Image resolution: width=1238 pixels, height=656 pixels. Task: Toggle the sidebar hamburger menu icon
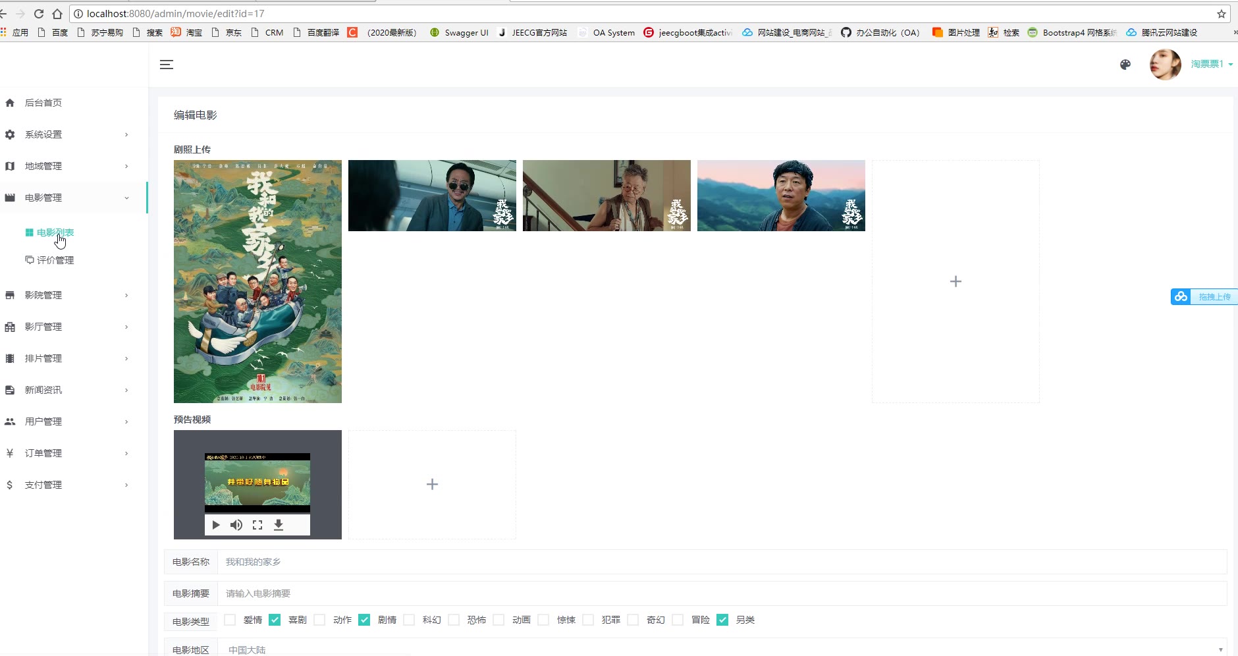[x=167, y=65]
